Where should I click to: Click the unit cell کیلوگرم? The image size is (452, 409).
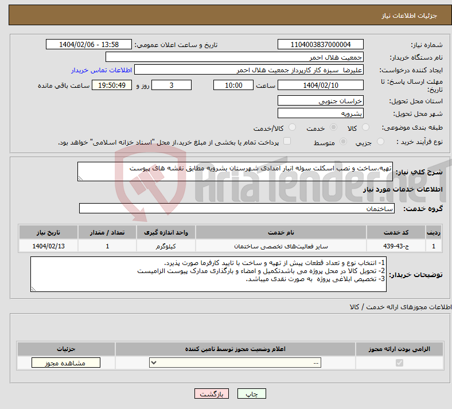pyautogui.click(x=166, y=246)
